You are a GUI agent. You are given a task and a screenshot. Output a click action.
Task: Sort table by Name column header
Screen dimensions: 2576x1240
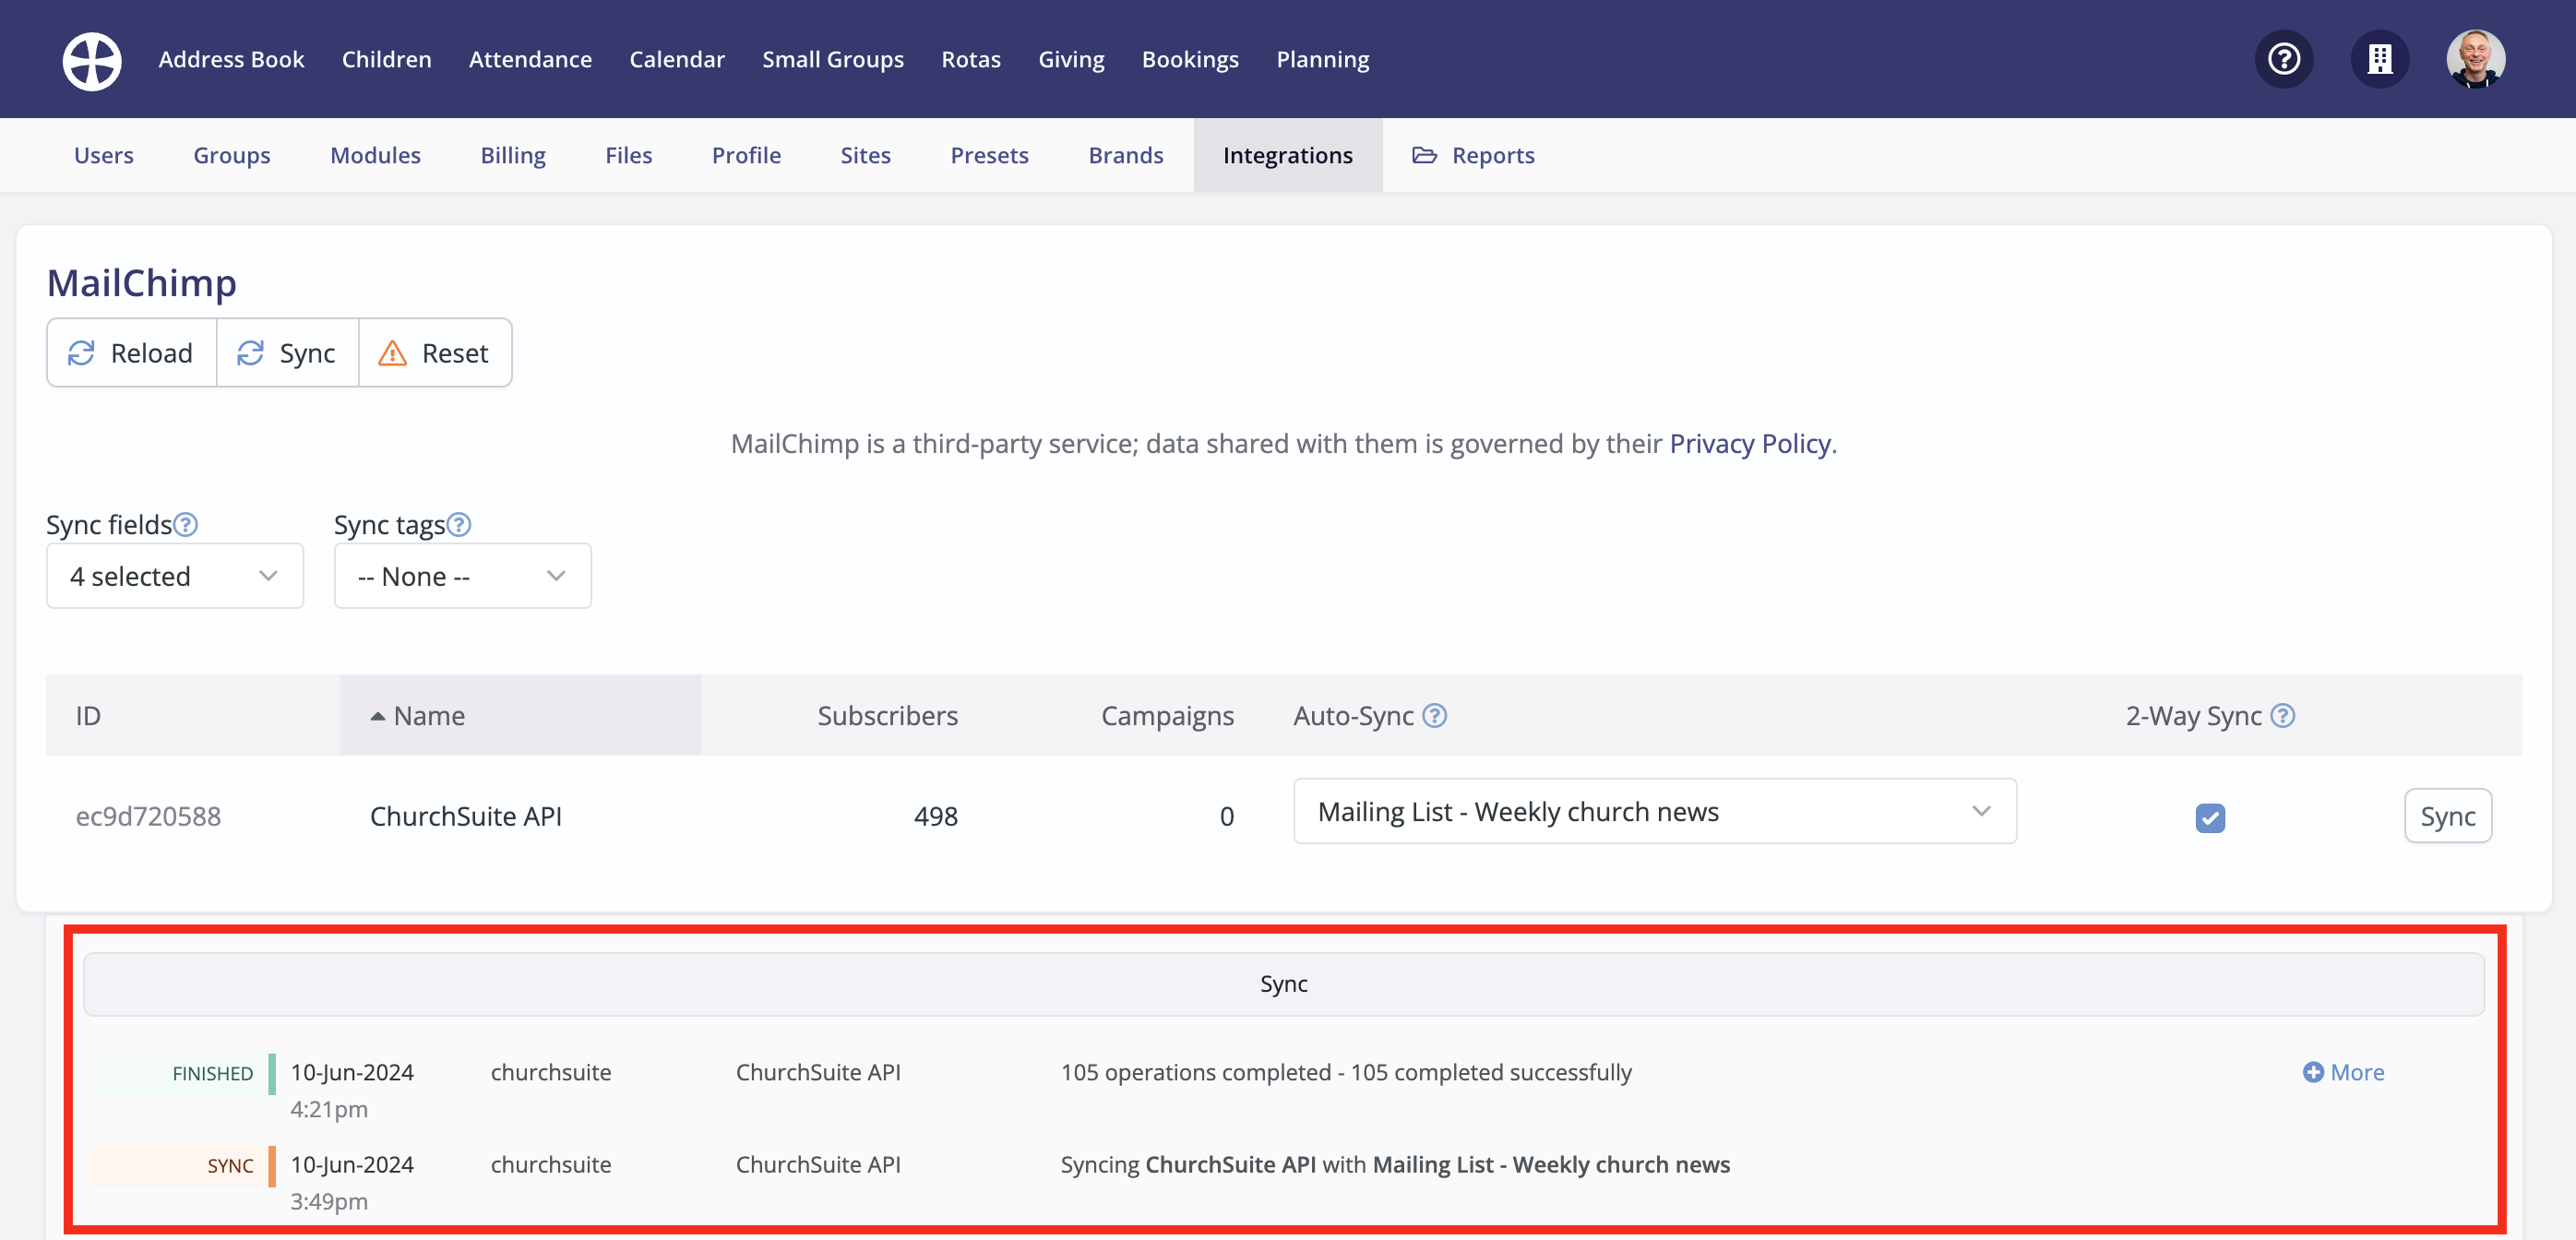(429, 716)
